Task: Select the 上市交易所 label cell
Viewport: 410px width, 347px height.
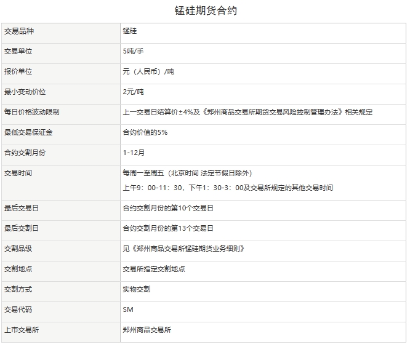Action: coord(22,330)
